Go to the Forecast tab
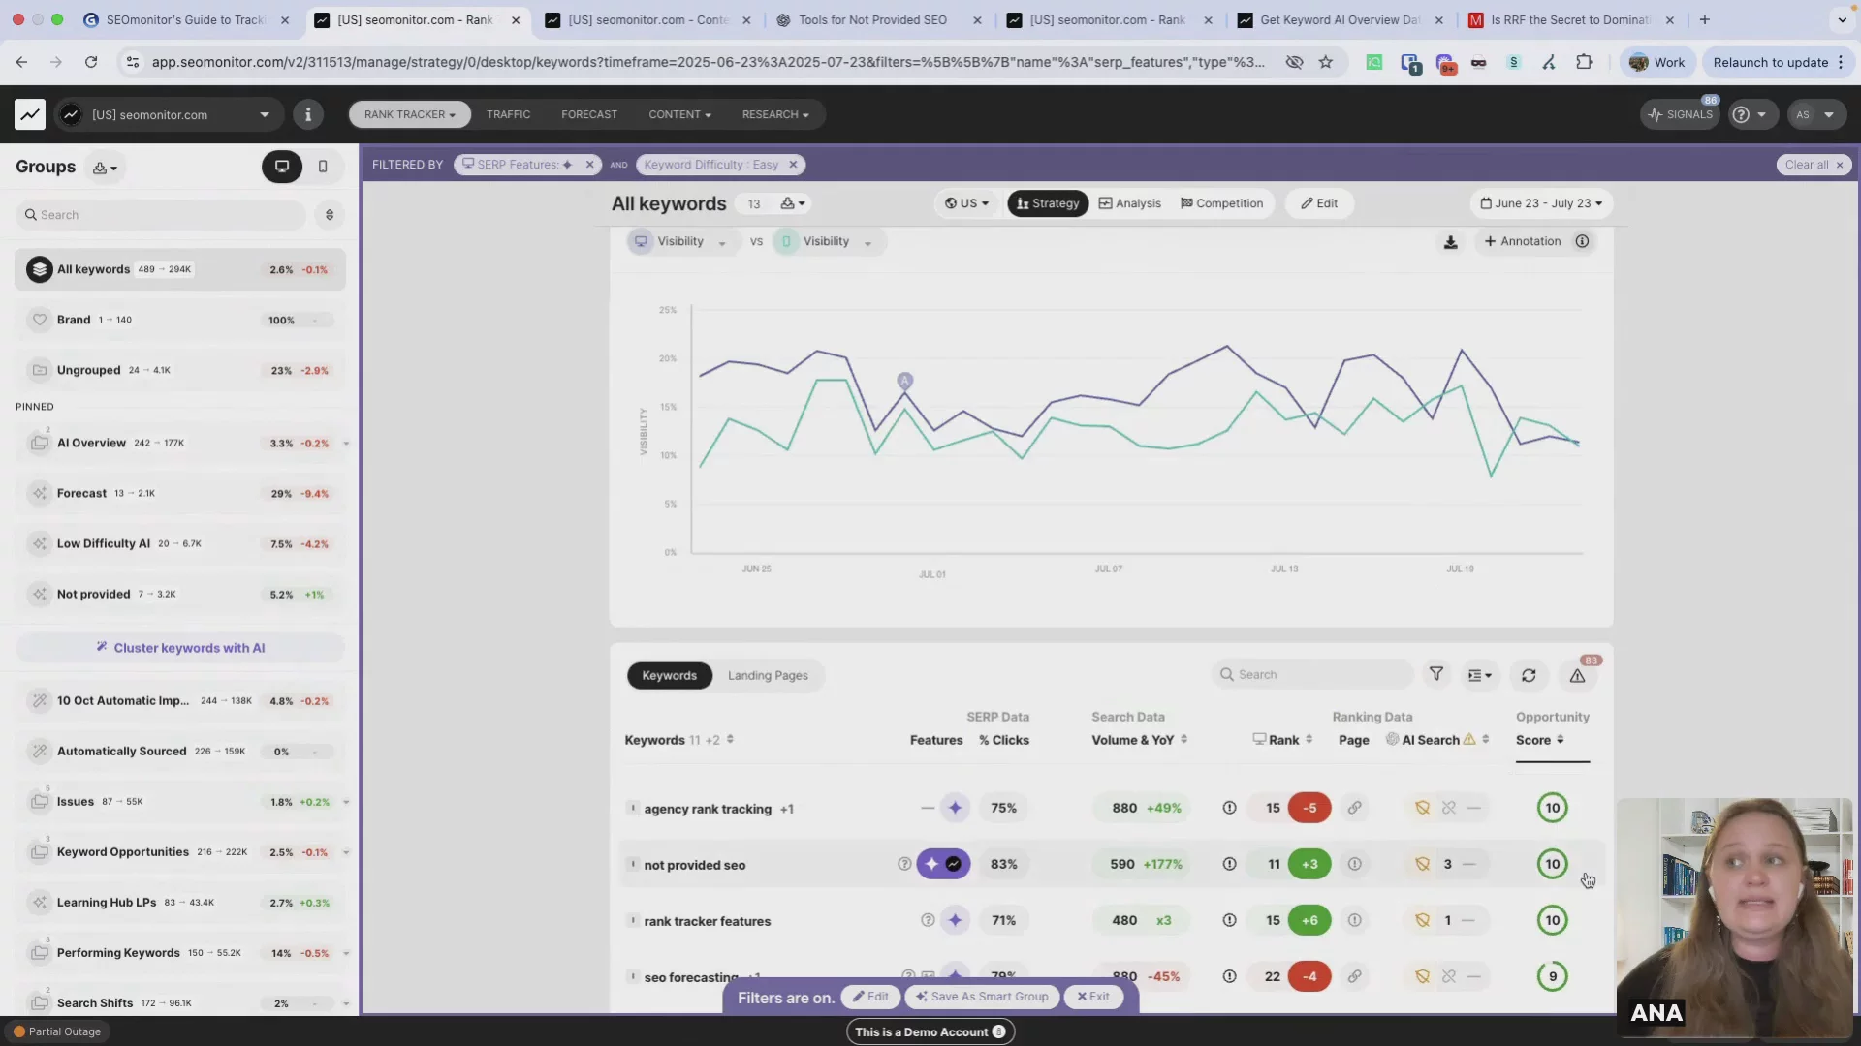Screen dimensions: 1861x1046 pyautogui.click(x=588, y=114)
